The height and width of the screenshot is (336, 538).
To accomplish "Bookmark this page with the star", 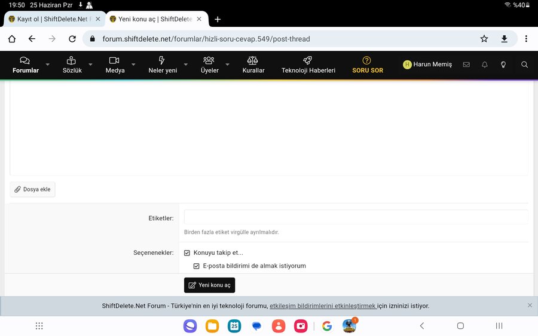I will pyautogui.click(x=484, y=39).
